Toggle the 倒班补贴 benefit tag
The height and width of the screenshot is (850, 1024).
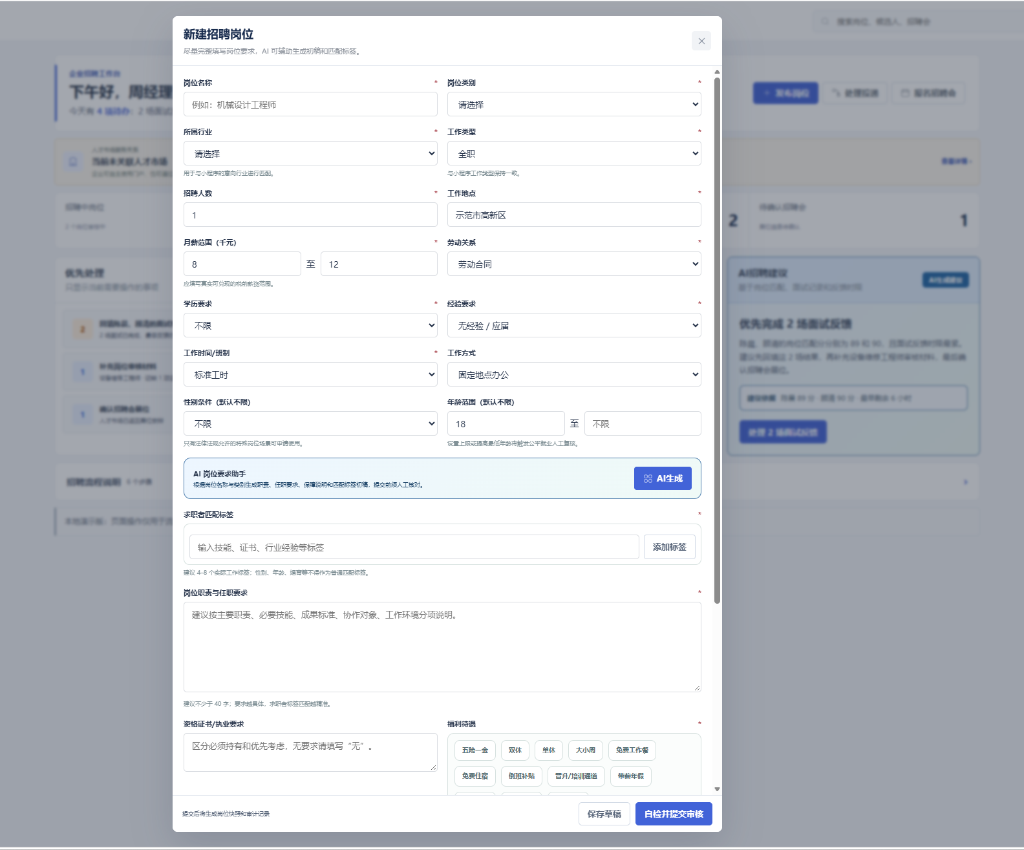[522, 776]
